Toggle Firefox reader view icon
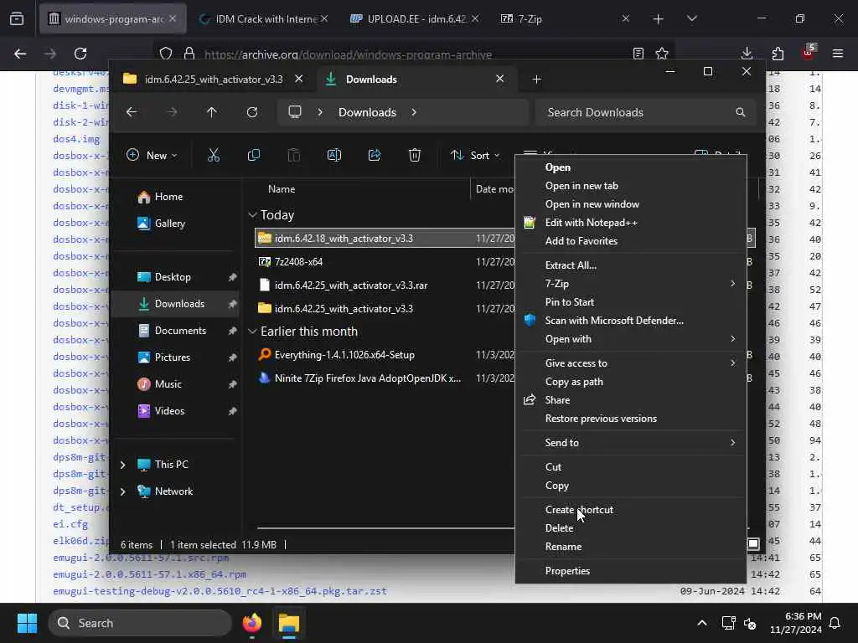The image size is (858, 643). pyautogui.click(x=638, y=54)
